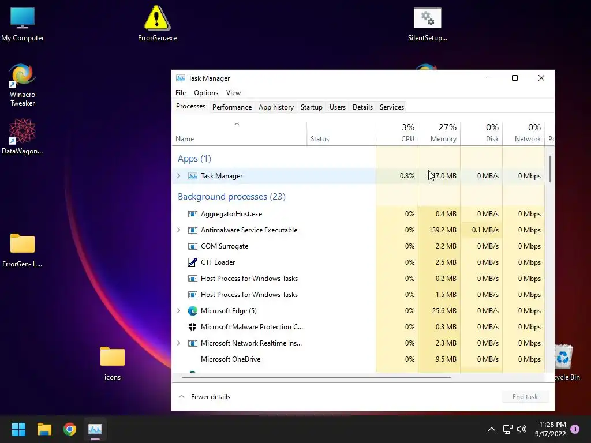Open the volume control tray icon

(522, 429)
